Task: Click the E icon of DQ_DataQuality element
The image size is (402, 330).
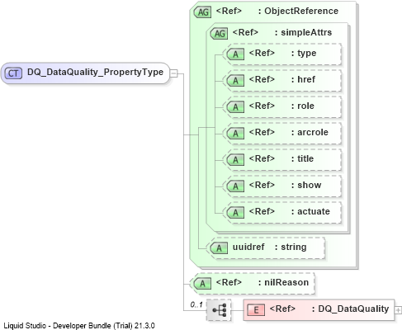Action: coord(256,310)
